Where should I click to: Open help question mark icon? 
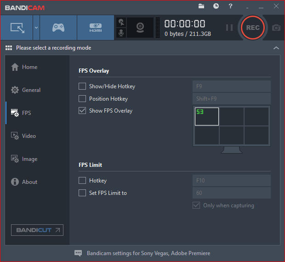pyautogui.click(x=230, y=6)
